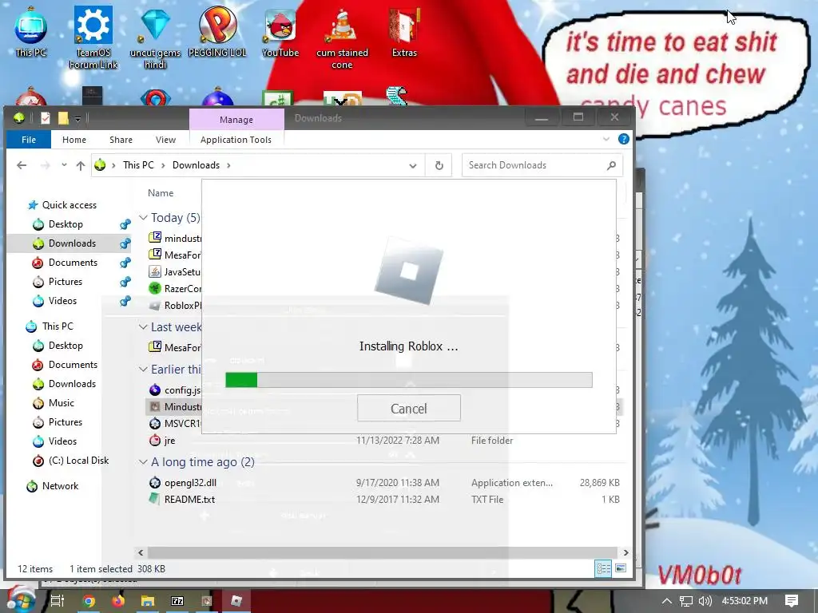Viewport: 818px width, 613px height.
Task: Click This PC in address breadcrumb
Action: tap(138, 165)
